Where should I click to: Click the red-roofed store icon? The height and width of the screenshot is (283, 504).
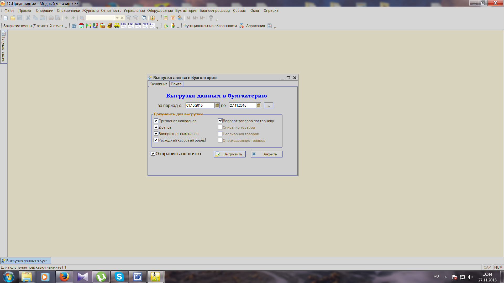(81, 26)
